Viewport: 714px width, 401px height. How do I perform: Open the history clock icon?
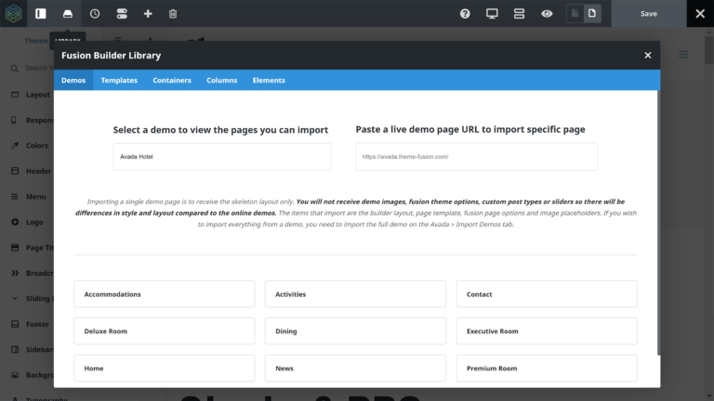(95, 14)
